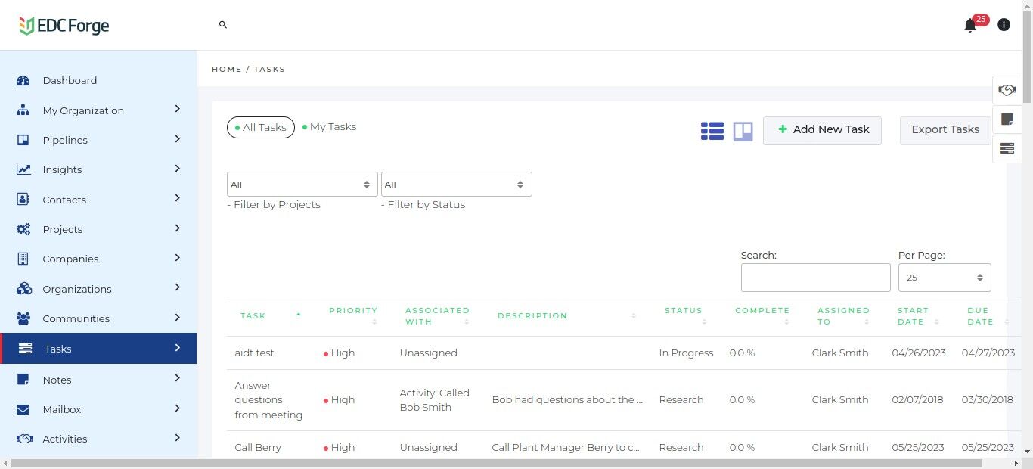This screenshot has height=469, width=1033.
Task: Open the Per Page dropdown
Action: 944,278
